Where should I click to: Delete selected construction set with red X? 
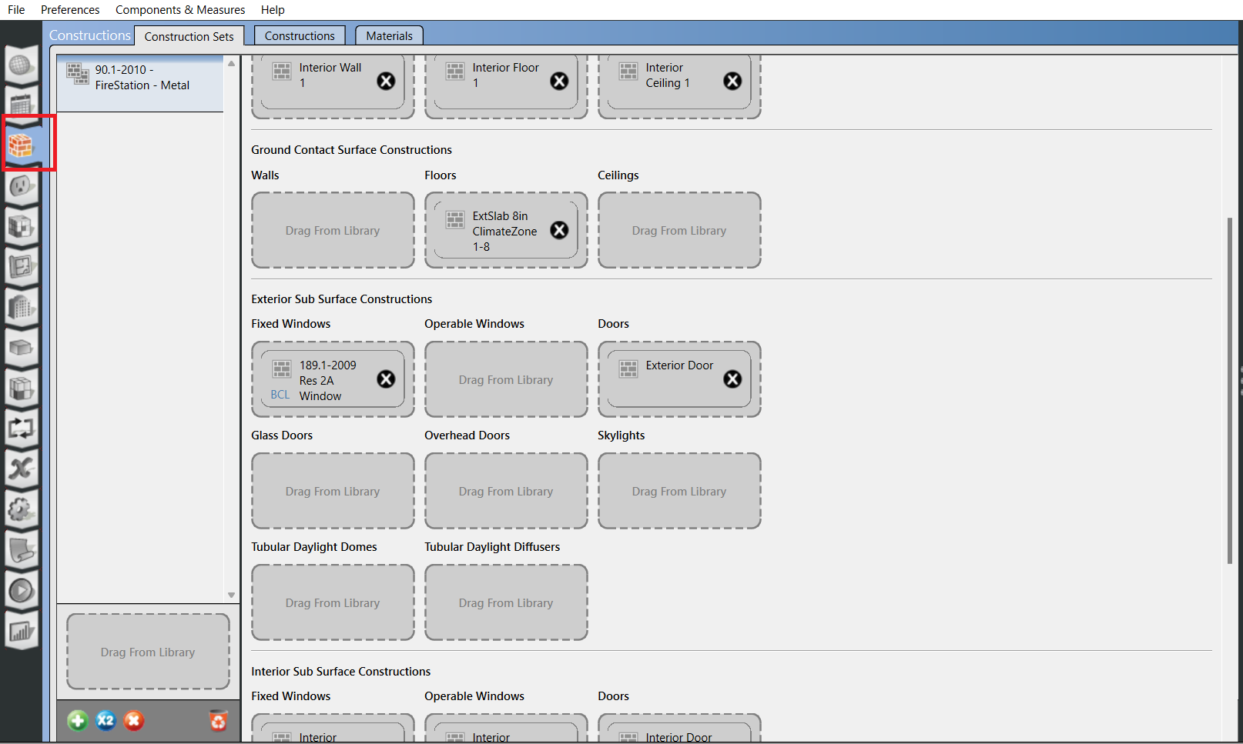[x=133, y=721]
